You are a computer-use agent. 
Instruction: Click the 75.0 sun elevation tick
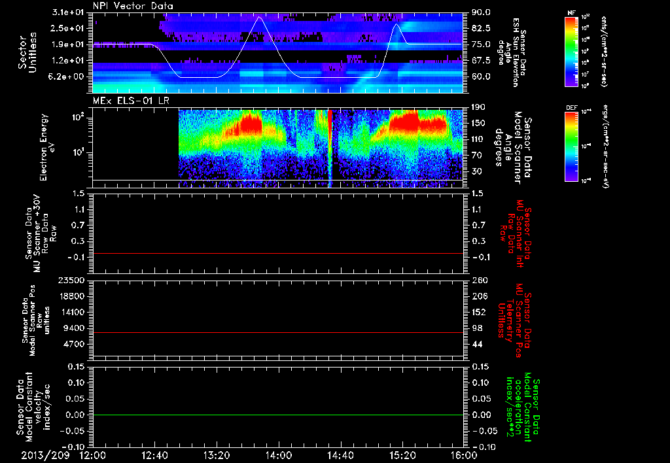pos(481,44)
